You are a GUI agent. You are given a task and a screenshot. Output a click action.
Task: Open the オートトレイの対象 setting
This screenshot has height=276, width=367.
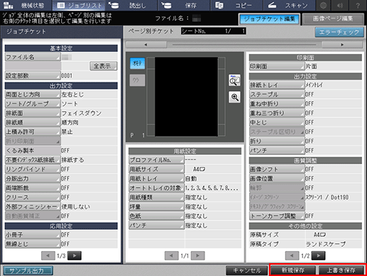click(x=156, y=188)
